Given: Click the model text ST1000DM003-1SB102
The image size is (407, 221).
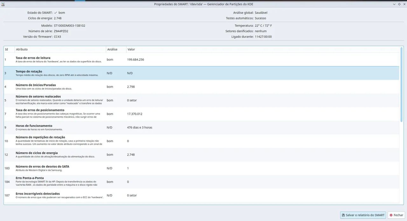Looking at the screenshot, I should coord(69,25).
